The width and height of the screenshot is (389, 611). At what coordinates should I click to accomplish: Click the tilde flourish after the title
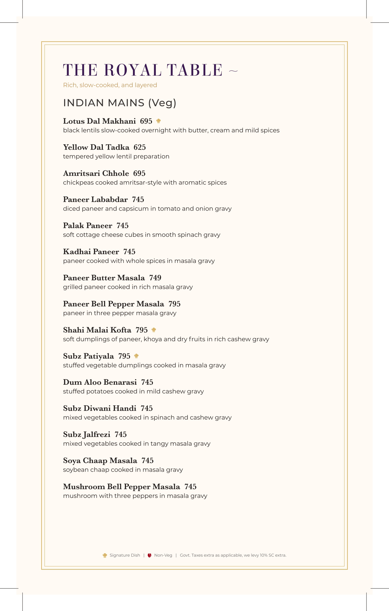tap(233, 71)
